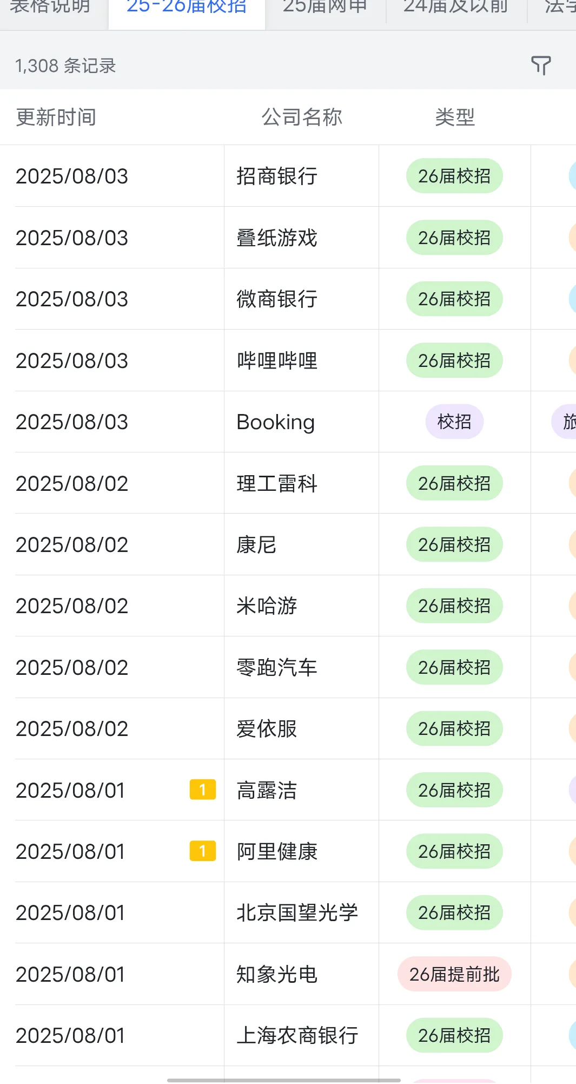Click the date cell in Booking row
The height and width of the screenshot is (1084, 576).
click(112, 422)
